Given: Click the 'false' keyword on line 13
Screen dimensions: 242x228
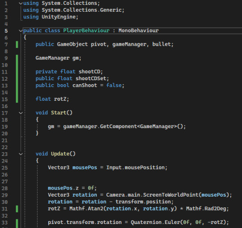Looking at the screenshot, I should point(114,85).
